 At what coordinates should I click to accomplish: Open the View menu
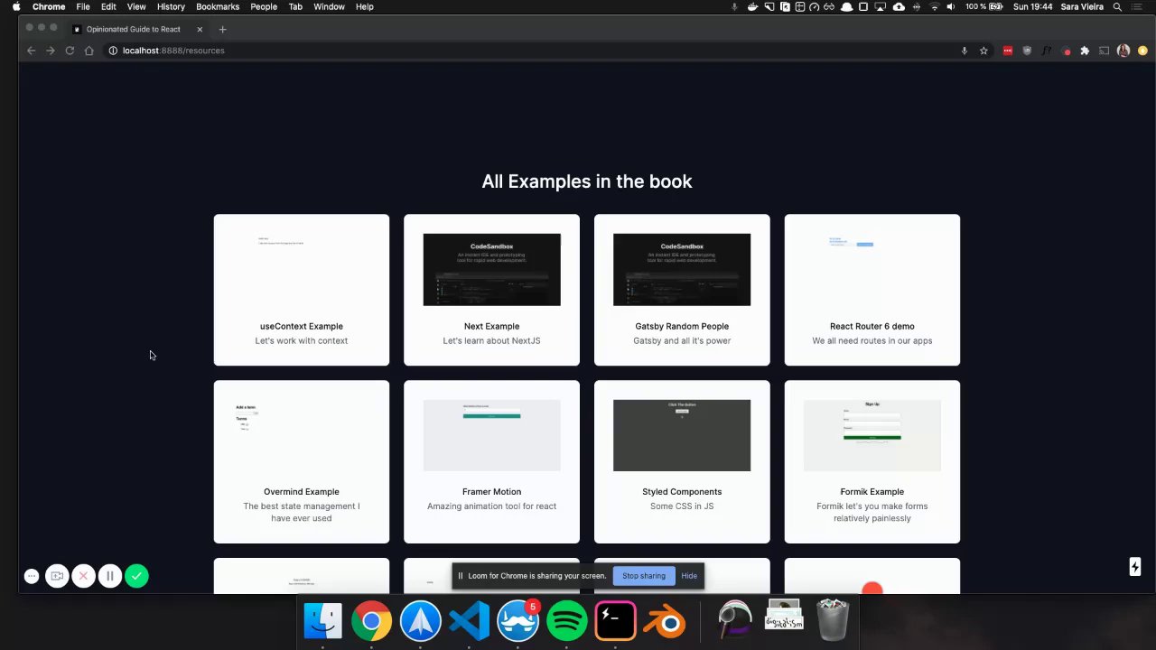pyautogui.click(x=136, y=6)
